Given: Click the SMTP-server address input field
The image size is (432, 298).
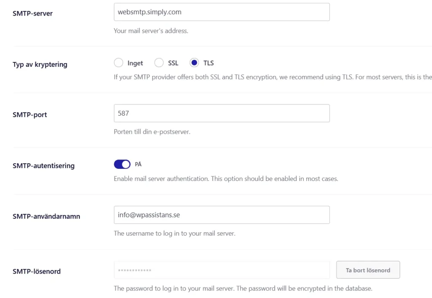Looking at the screenshot, I should click(221, 12).
